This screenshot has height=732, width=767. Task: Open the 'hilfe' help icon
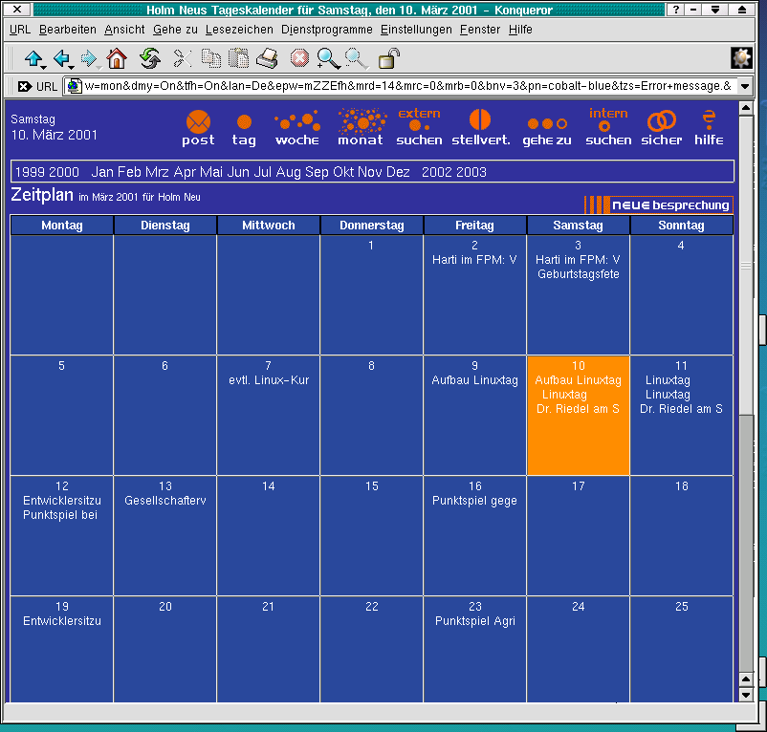[709, 121]
